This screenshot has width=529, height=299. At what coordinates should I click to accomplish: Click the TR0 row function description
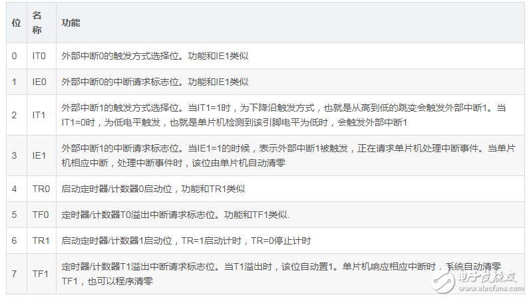tap(154, 189)
